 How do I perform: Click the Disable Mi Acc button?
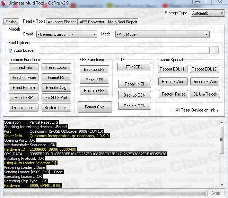point(205,82)
